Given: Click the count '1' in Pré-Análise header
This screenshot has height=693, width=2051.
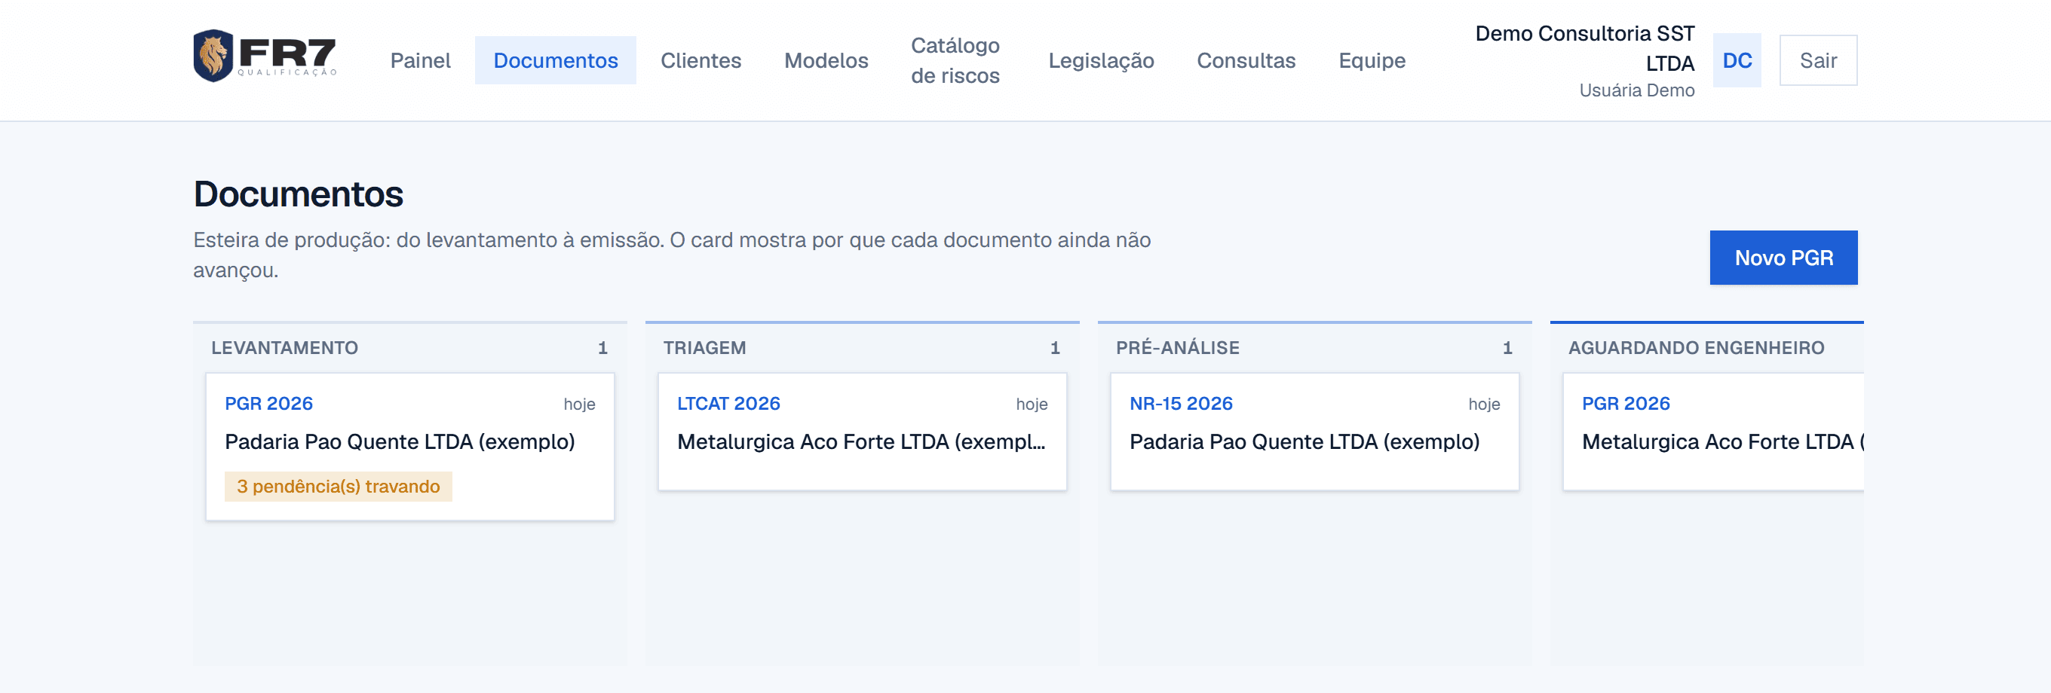Looking at the screenshot, I should coord(1507,348).
